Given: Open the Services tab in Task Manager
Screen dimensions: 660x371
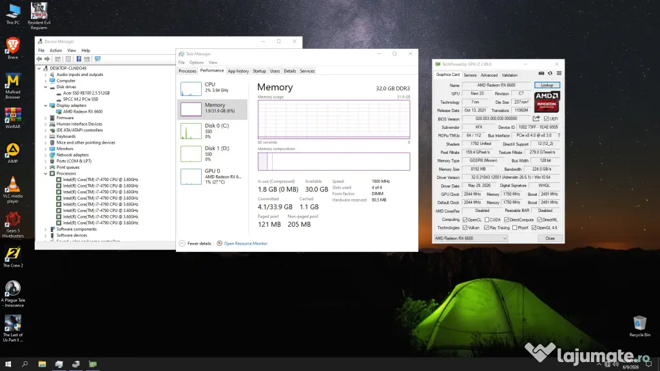Looking at the screenshot, I should coord(307,71).
